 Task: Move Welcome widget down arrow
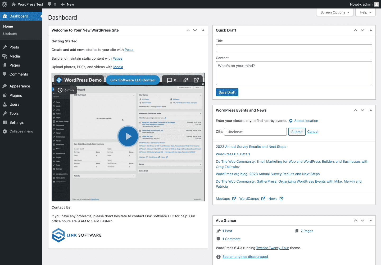pos(195,30)
